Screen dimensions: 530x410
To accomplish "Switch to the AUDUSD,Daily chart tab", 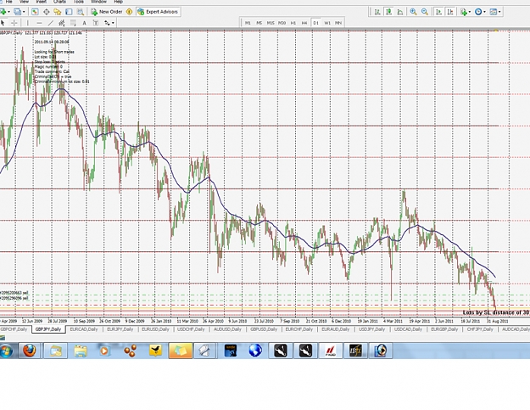I will (x=227, y=329).
